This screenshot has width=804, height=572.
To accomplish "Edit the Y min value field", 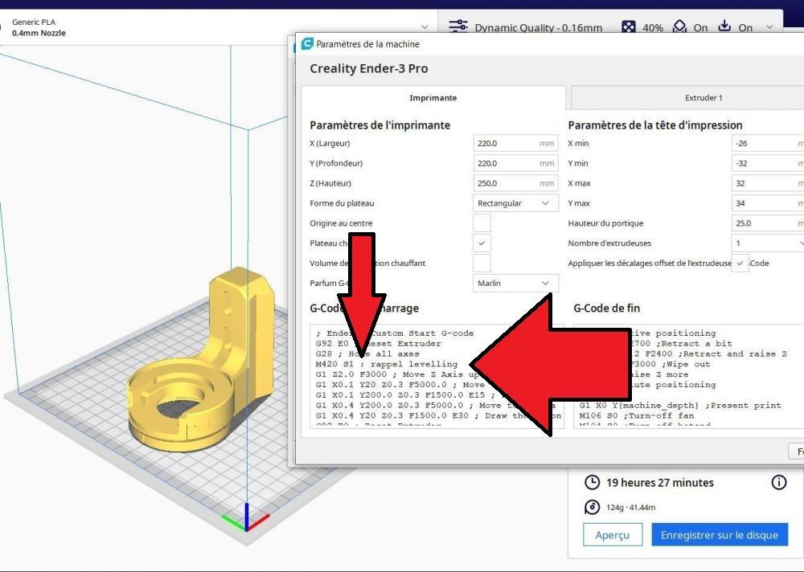I will coord(768,163).
